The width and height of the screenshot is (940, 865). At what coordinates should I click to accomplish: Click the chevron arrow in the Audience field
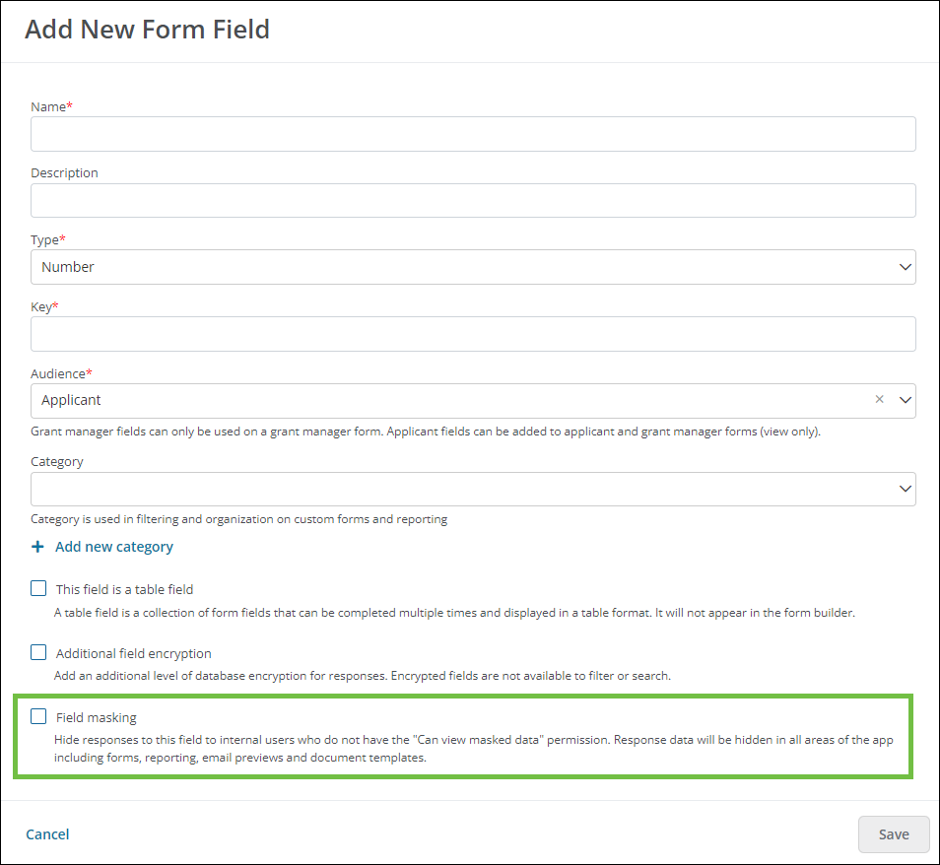(905, 400)
